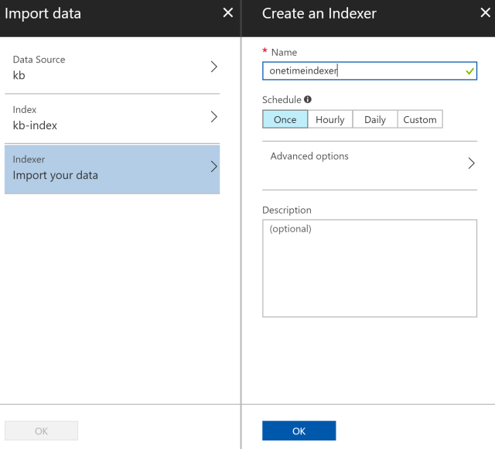Screen dimensions: 495x449
Task: Click into the optional Description text box
Action: 370,268
